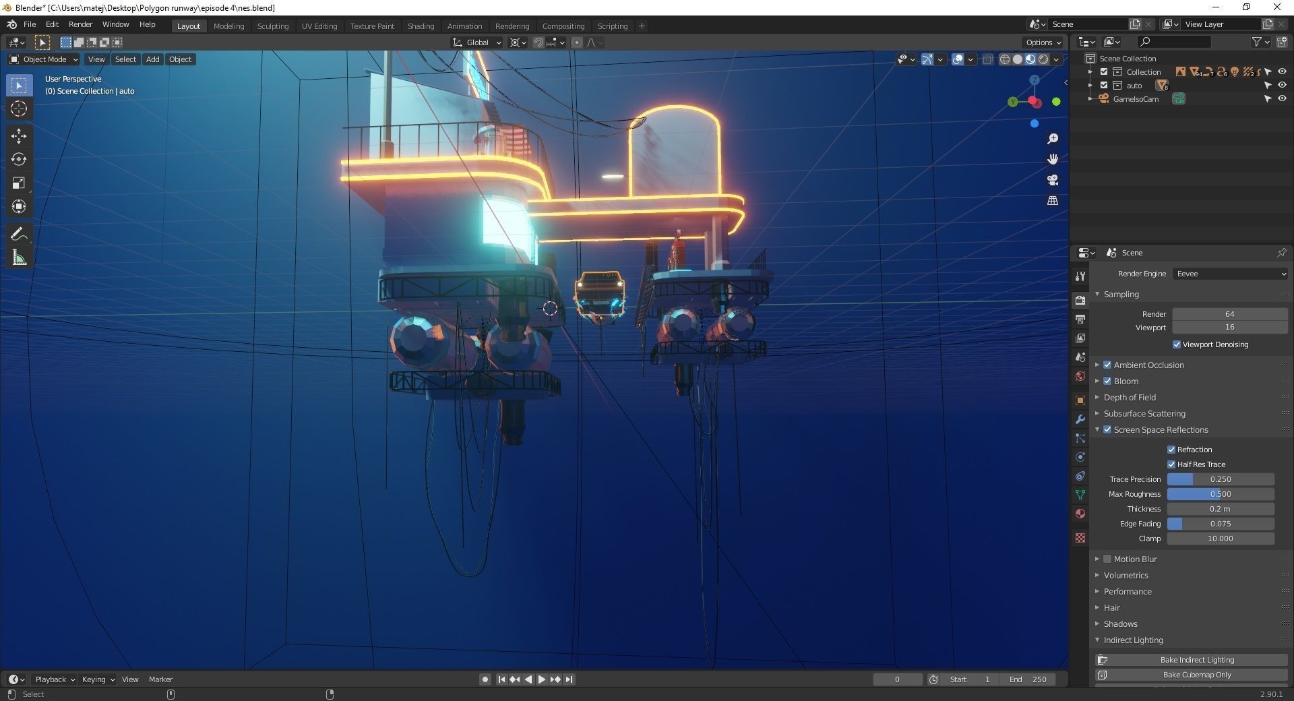Open the Texture properties tab
The width and height of the screenshot is (1294, 701).
[1080, 538]
